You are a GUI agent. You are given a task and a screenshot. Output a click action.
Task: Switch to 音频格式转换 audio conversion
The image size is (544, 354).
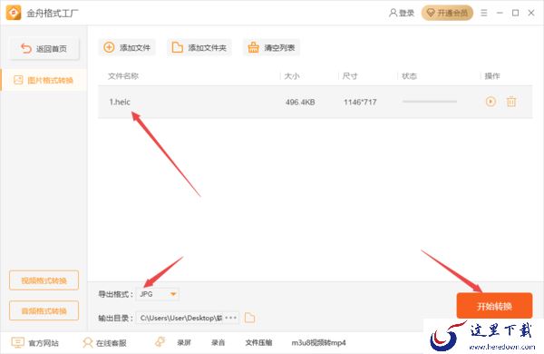pyautogui.click(x=44, y=310)
